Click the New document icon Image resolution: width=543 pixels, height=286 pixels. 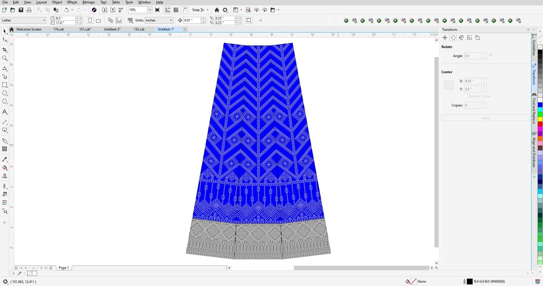[4, 10]
